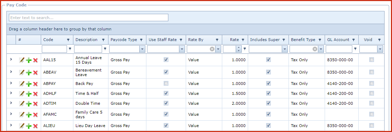Add row using AFAMC green plus
Viewport: 392px width, 132px height.
tap(29, 115)
